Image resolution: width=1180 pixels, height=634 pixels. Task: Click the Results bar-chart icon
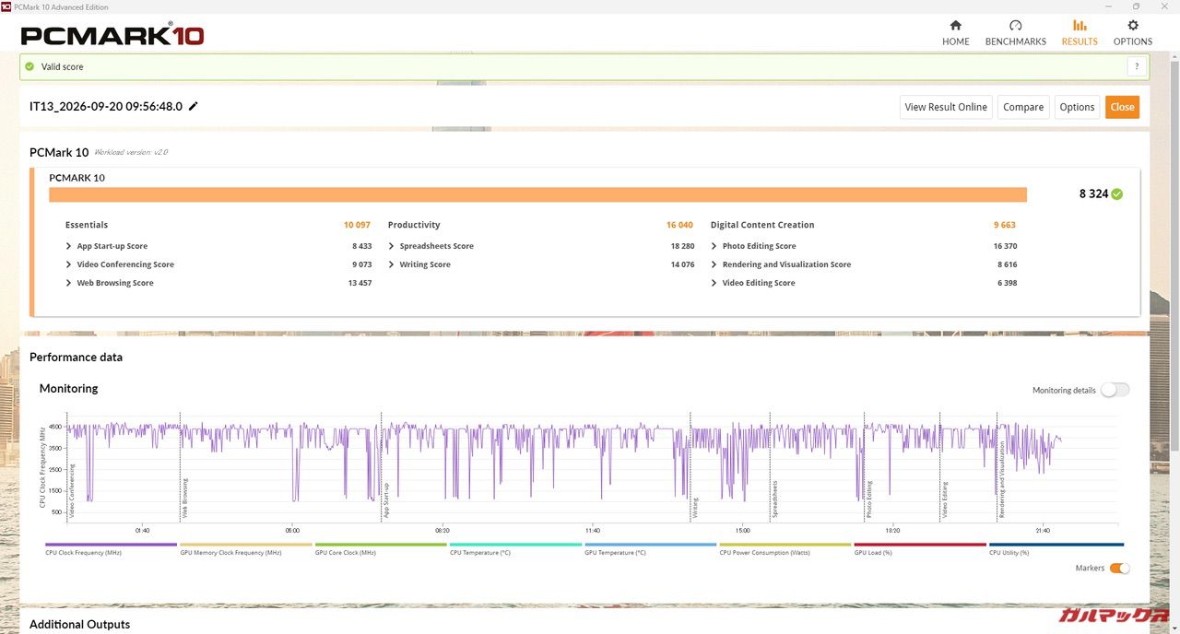point(1080,25)
